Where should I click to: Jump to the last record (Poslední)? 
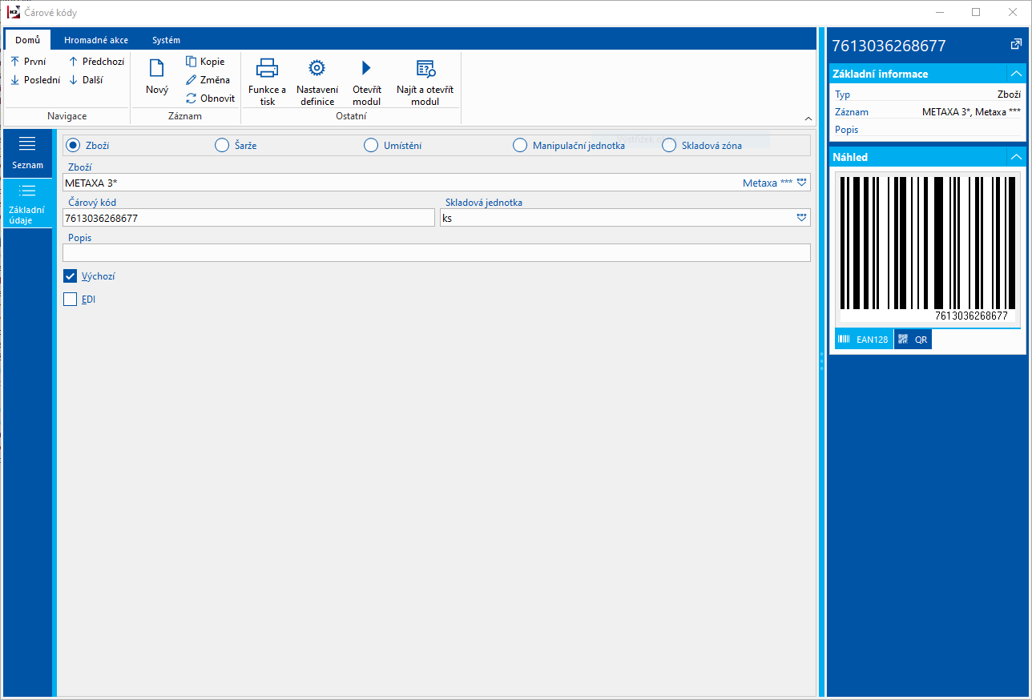[34, 80]
